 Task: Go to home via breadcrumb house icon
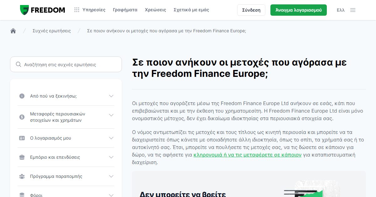[13, 31]
